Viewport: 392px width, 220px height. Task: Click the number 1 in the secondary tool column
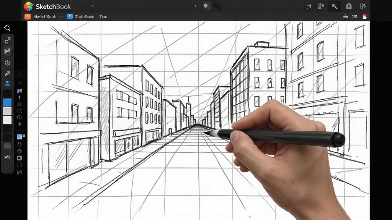[x=19, y=97]
